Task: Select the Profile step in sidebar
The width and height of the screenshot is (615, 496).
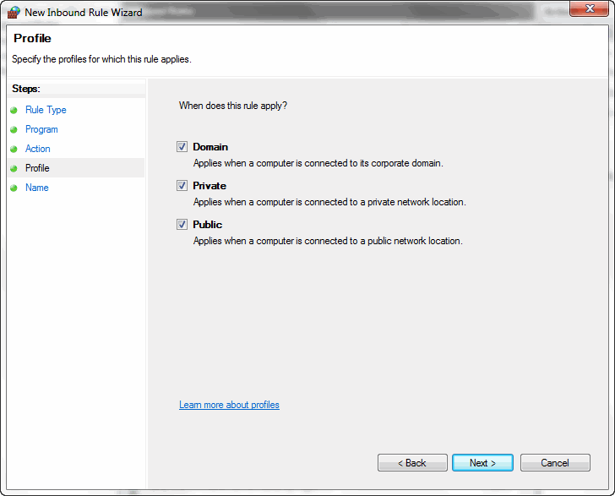Action: (x=37, y=168)
